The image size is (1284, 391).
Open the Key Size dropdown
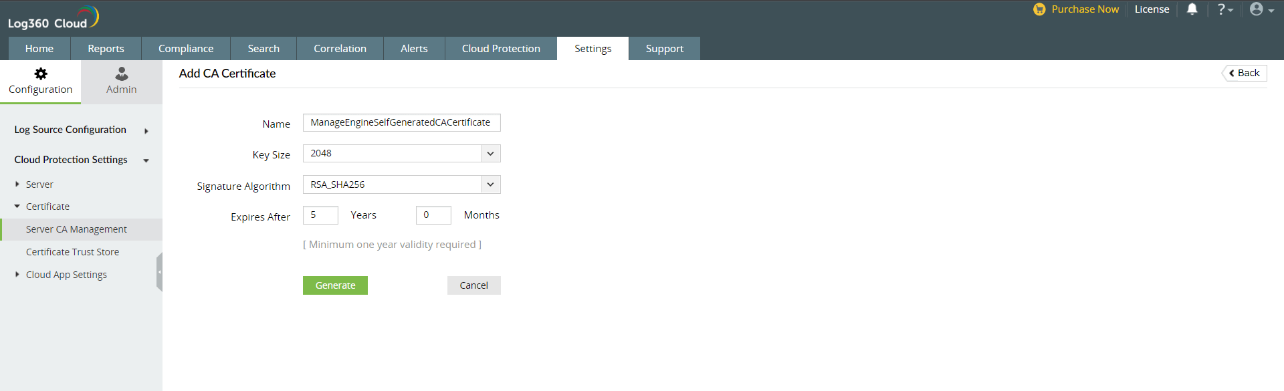click(490, 154)
